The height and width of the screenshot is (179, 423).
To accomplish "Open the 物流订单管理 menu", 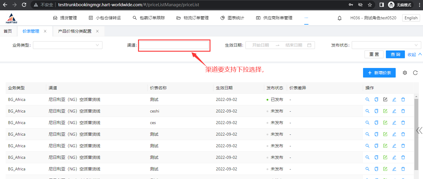I will pos(193,18).
